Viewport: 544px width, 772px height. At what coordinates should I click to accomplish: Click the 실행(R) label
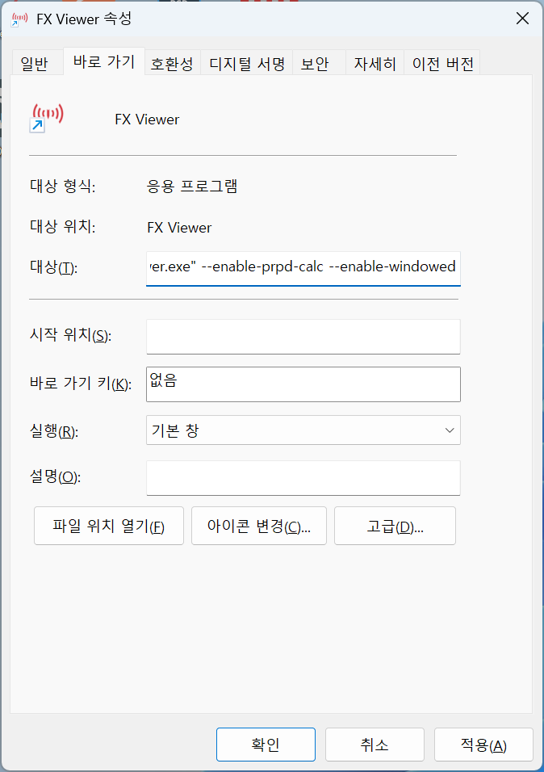click(54, 431)
